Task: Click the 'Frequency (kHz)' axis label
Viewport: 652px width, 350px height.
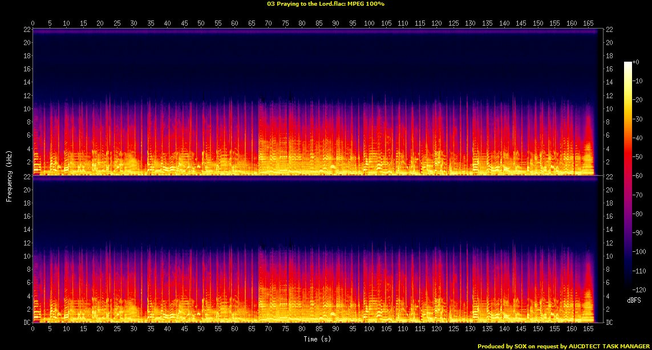Action: pyautogui.click(x=9, y=175)
